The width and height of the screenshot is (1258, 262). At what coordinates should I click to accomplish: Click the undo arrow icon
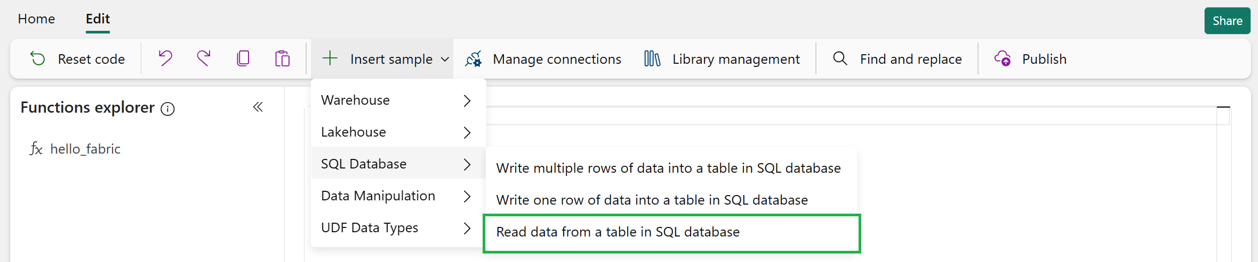(165, 58)
